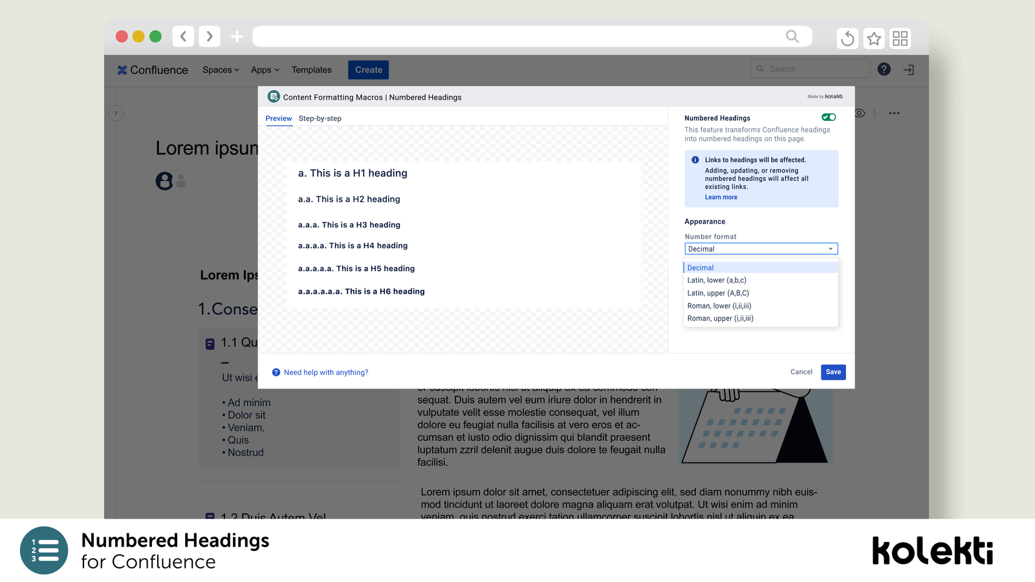Click the Numbered Headings macro dialog icon

274,96
